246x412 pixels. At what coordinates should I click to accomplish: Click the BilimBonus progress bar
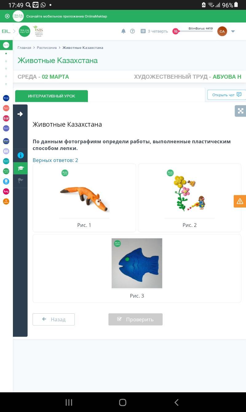pyautogui.click(x=196, y=31)
